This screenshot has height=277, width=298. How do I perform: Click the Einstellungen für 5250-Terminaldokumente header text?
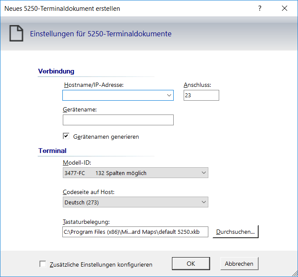100,34
